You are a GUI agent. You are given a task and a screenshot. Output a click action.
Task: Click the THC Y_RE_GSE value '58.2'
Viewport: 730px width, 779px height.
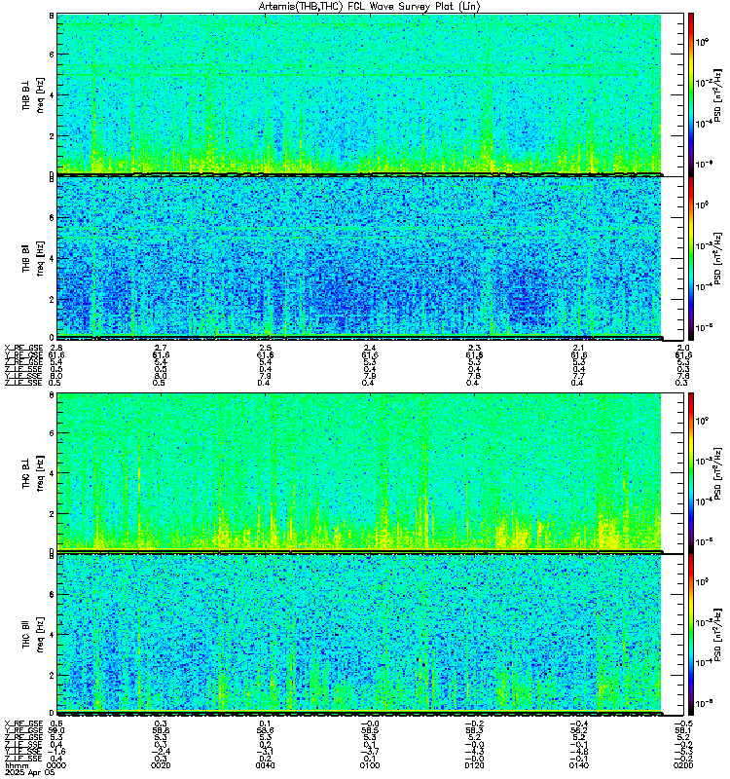tap(578, 730)
